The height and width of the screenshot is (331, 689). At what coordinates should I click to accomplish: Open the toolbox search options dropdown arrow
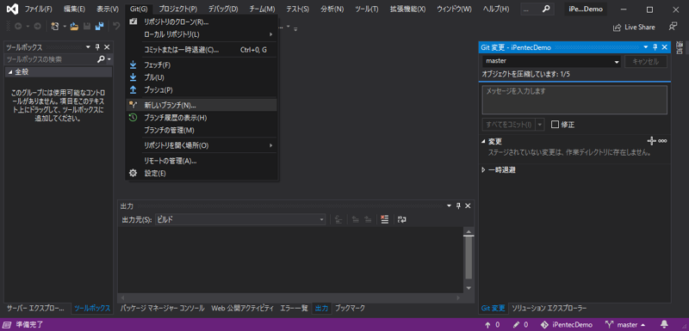pyautogui.click(x=109, y=58)
